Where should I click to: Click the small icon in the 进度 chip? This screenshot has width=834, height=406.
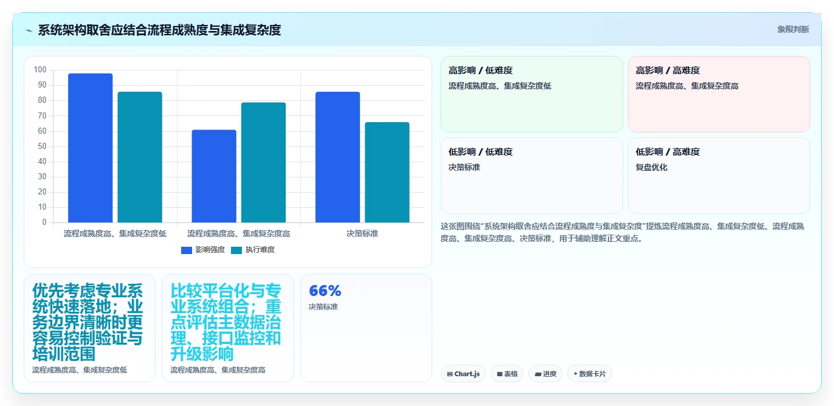coord(538,374)
